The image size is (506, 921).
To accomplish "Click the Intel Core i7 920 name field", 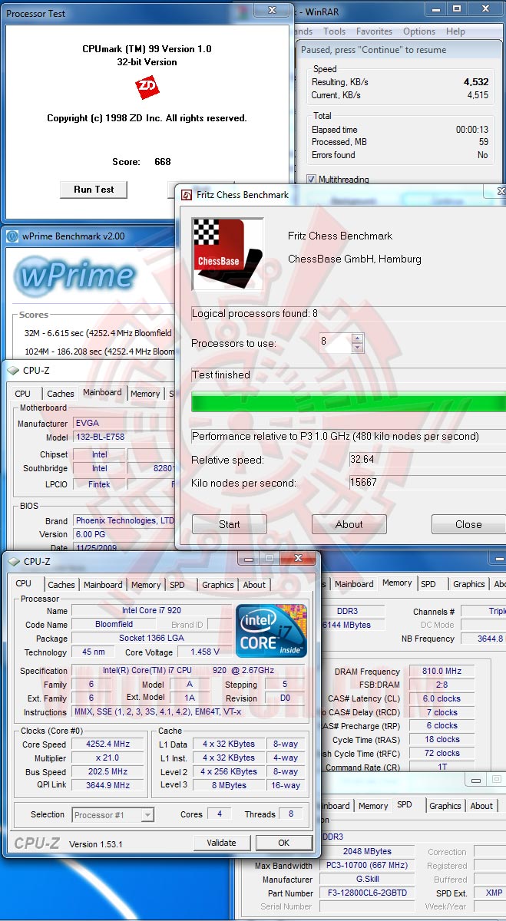I will (x=151, y=611).
